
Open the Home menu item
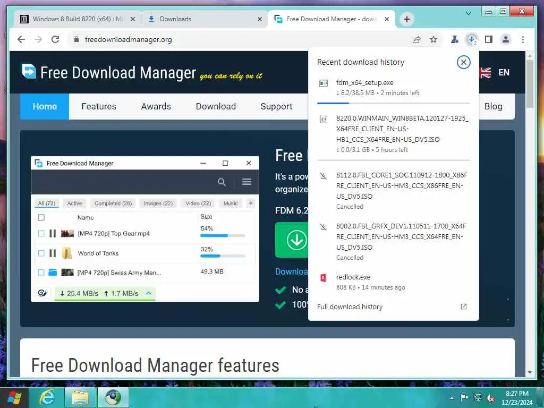[45, 106]
